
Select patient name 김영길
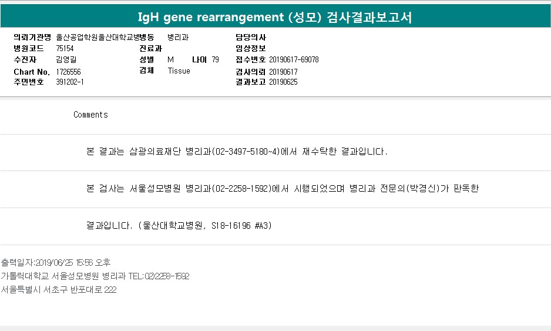66,59
